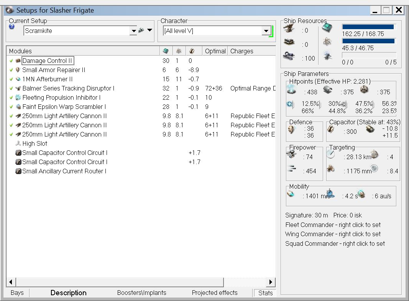Toggle Fleeting Propulsion Inhibitor checkmark
This screenshot has height=301, width=409.
tap(11, 97)
